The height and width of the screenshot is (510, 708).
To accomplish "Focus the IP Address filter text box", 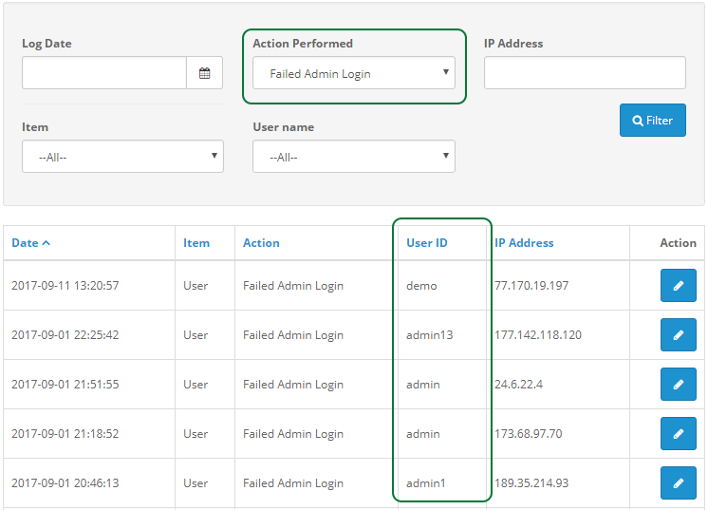I will point(585,73).
